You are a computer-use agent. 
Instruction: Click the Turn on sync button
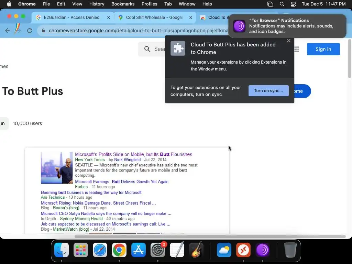click(x=268, y=91)
